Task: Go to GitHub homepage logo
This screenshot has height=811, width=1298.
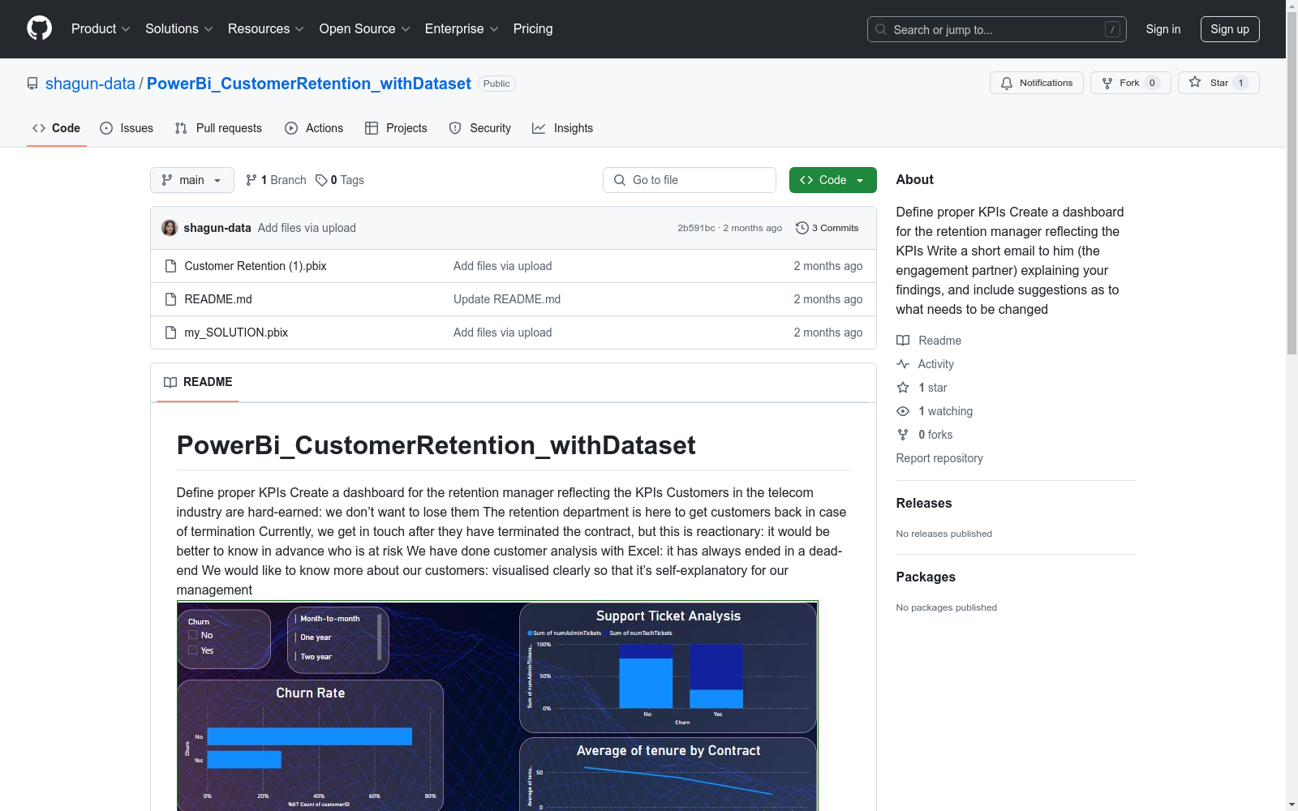Action: click(39, 28)
